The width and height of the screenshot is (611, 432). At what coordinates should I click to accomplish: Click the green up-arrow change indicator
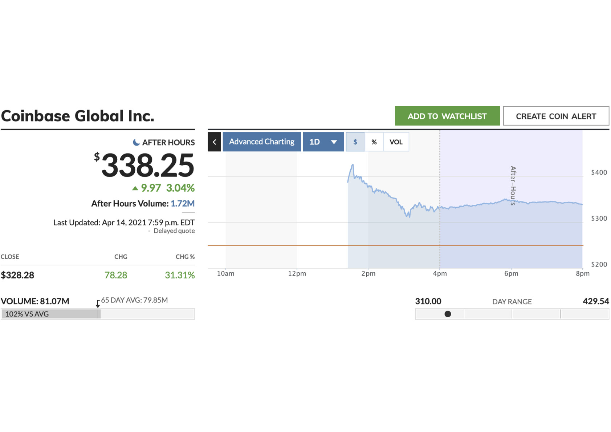coord(135,188)
